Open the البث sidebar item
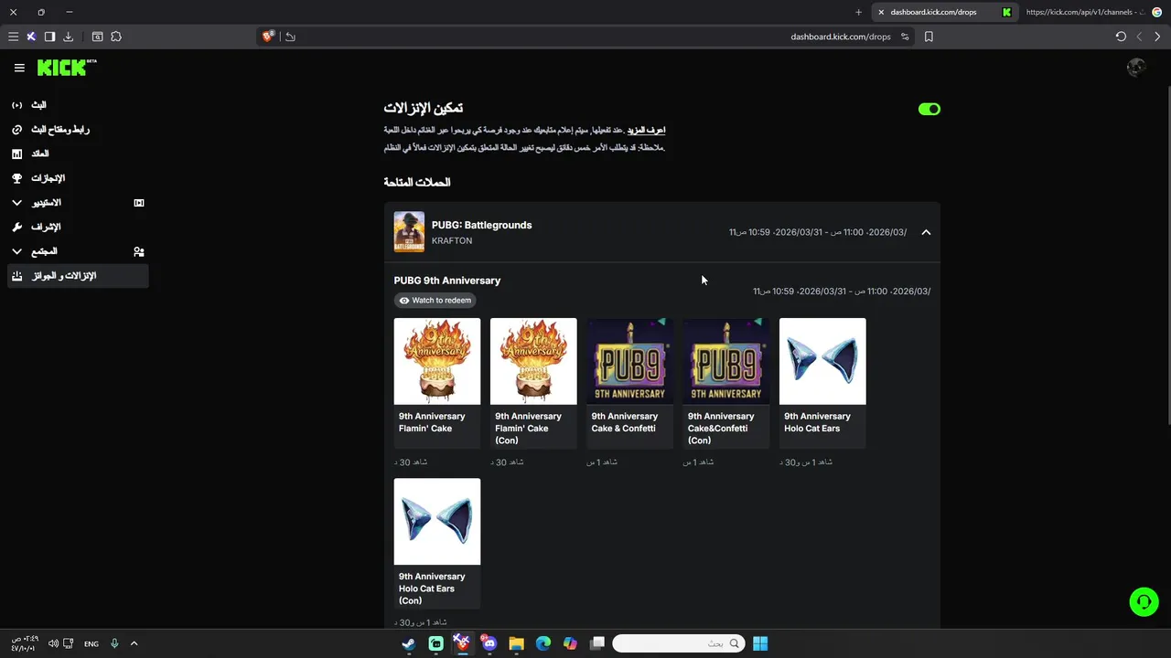The image size is (1171, 658). tap(78, 105)
